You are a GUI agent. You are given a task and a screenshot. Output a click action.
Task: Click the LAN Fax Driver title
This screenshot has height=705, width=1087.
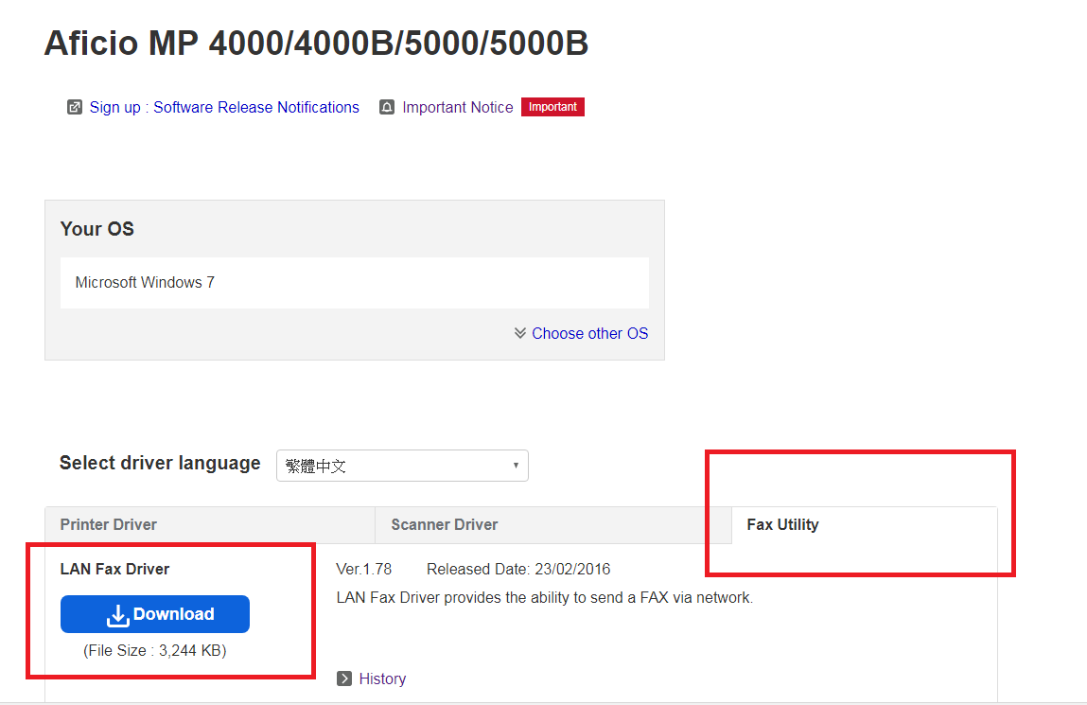pos(114,569)
